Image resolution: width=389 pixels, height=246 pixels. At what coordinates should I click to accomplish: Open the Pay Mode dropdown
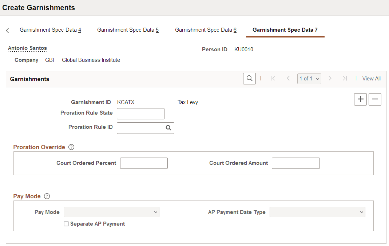pos(111,212)
